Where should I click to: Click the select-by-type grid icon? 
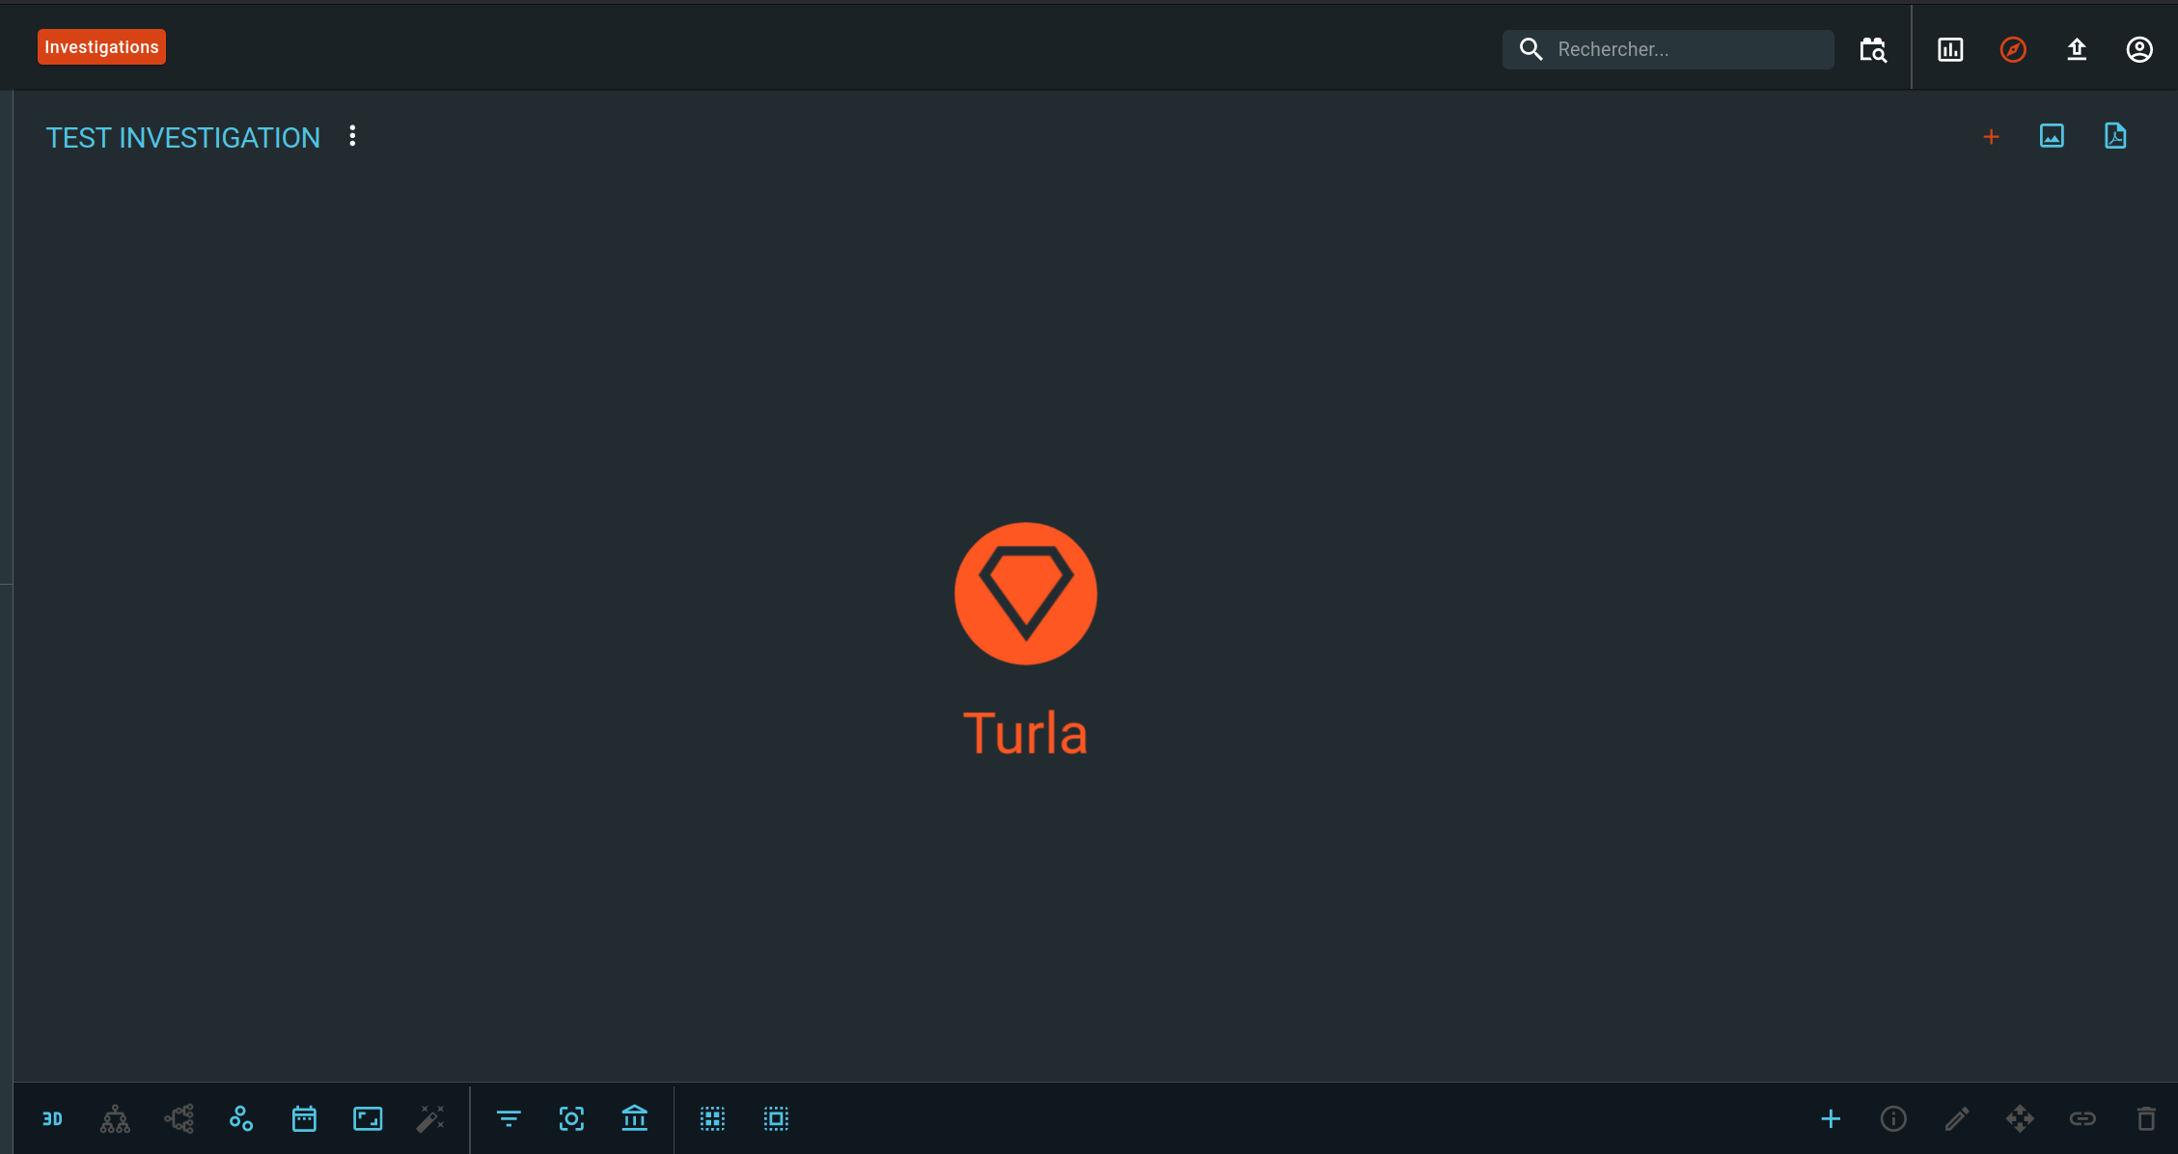point(712,1119)
